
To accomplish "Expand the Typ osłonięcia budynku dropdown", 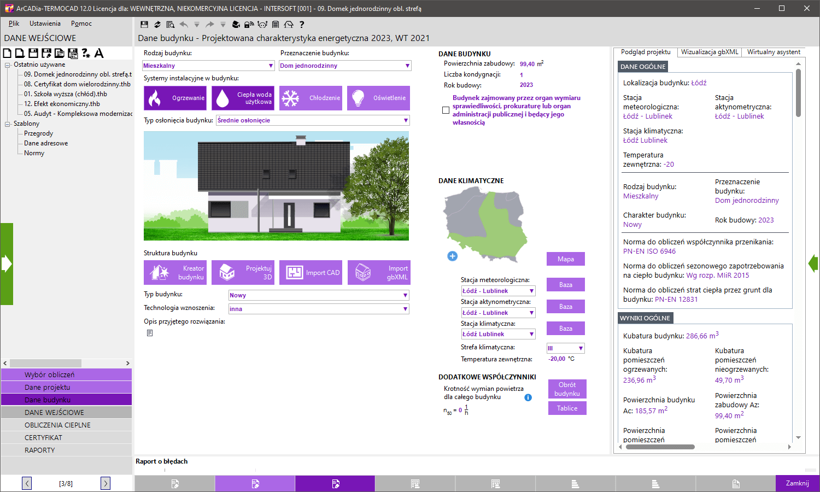I will click(405, 120).
